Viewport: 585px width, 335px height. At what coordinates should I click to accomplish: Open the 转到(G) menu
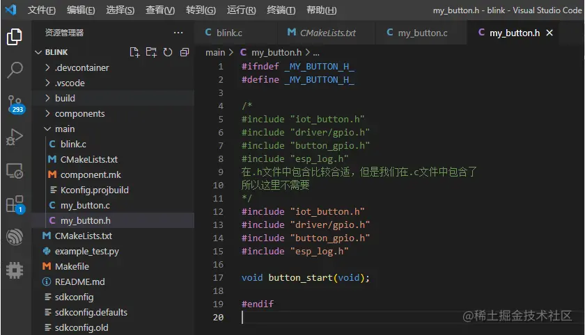tap(201, 10)
